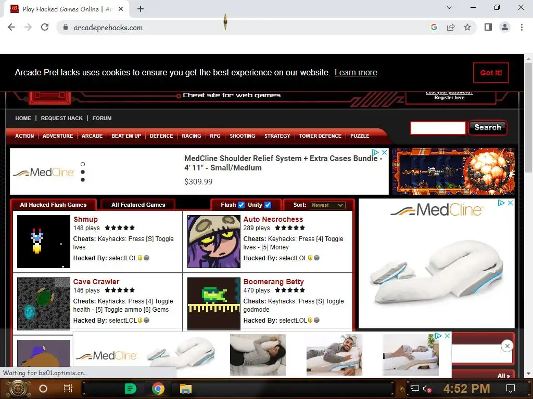
Task: Close the MedCline sidebar pillow ad
Action: (x=510, y=203)
